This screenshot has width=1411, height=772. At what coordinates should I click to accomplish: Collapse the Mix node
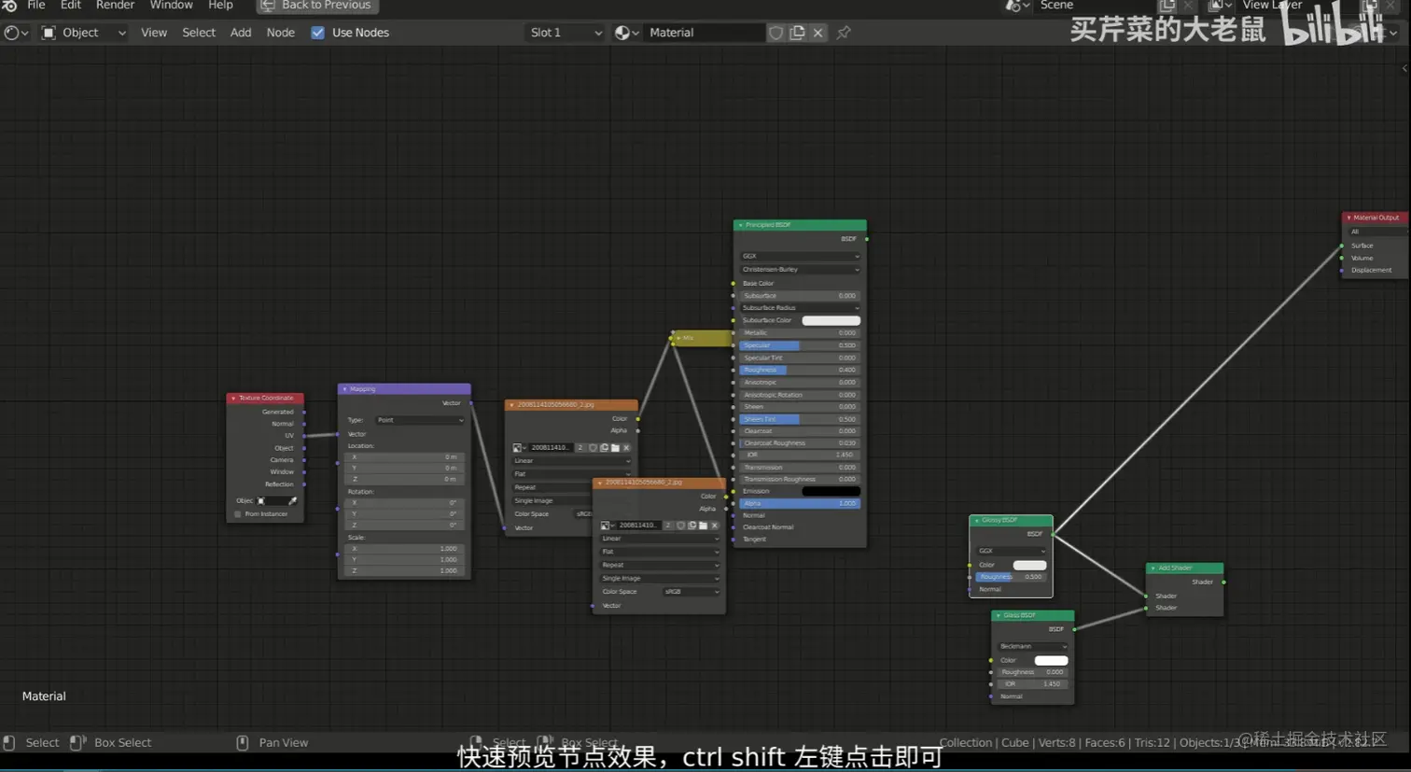pyautogui.click(x=678, y=338)
